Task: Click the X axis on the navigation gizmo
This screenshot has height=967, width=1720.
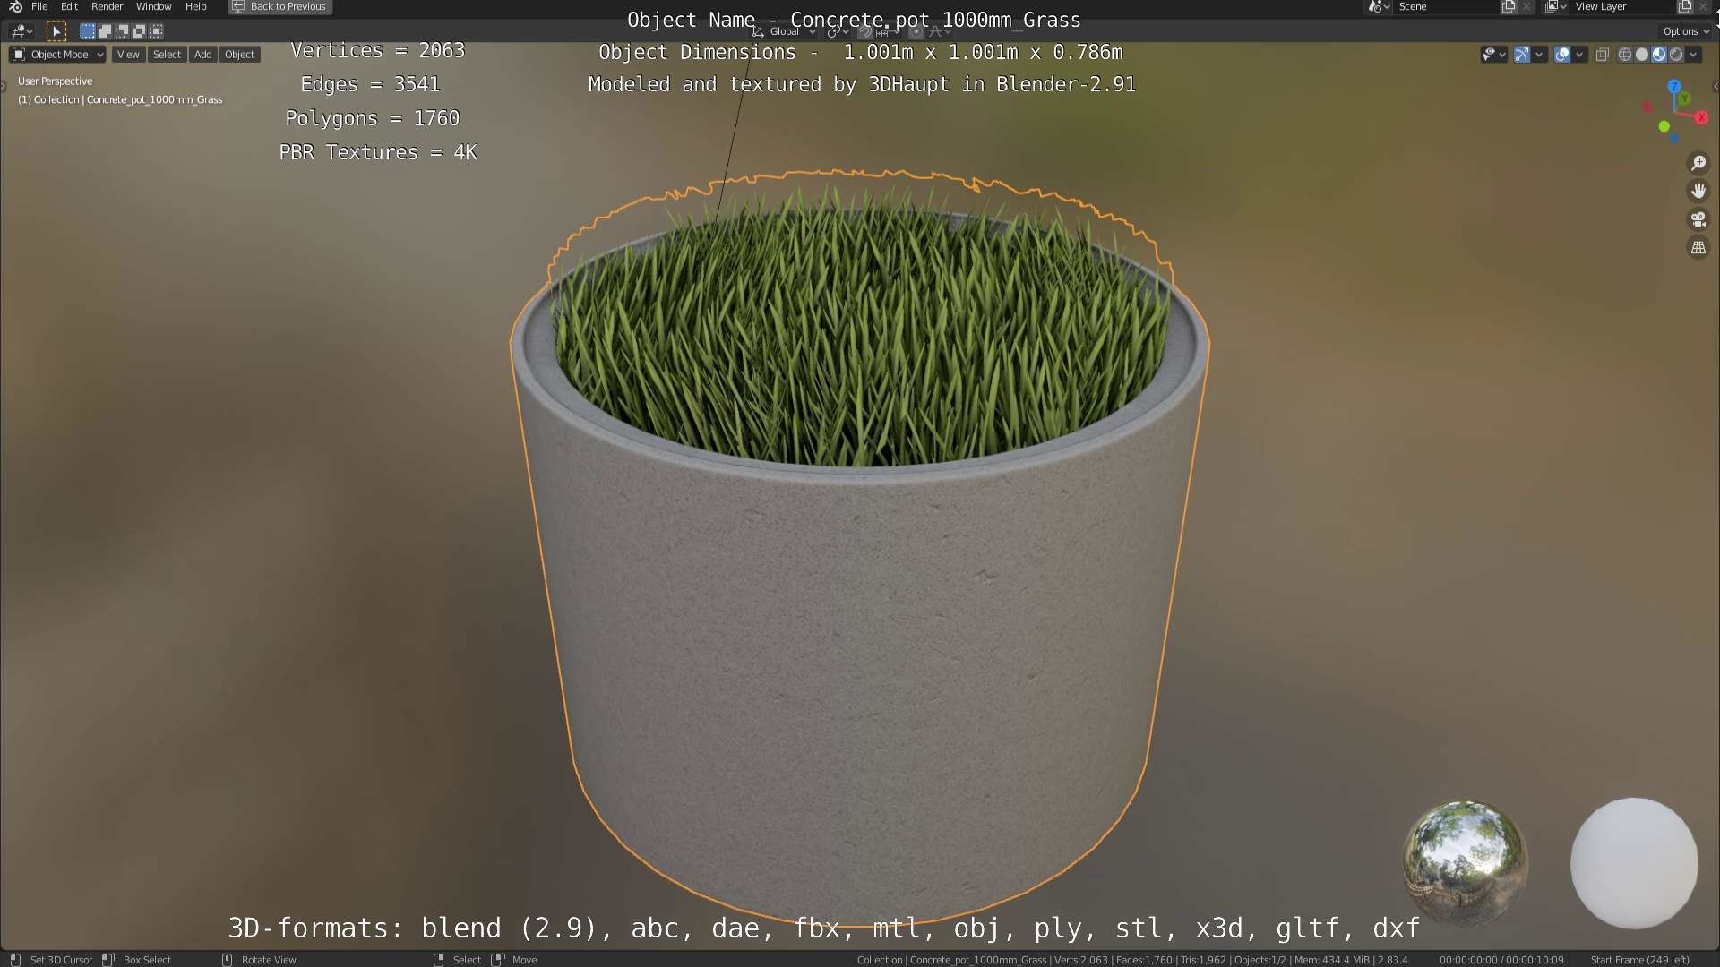Action: point(1701,117)
